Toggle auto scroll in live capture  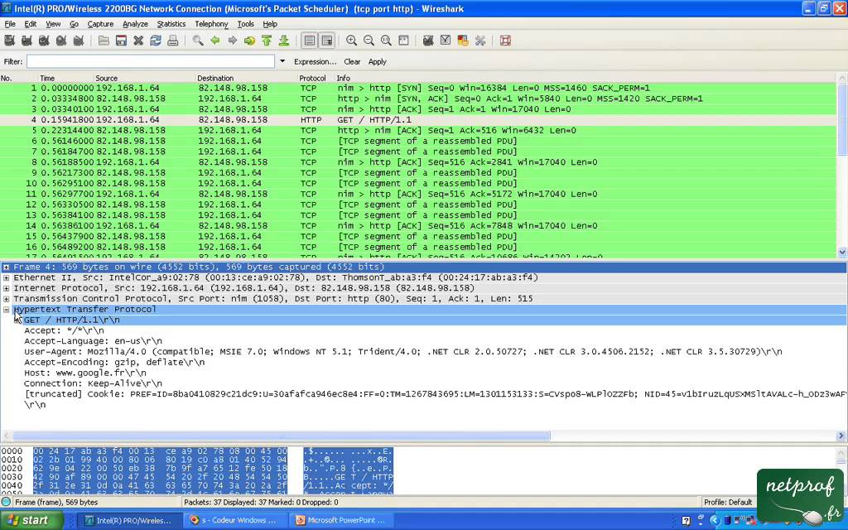coord(326,41)
